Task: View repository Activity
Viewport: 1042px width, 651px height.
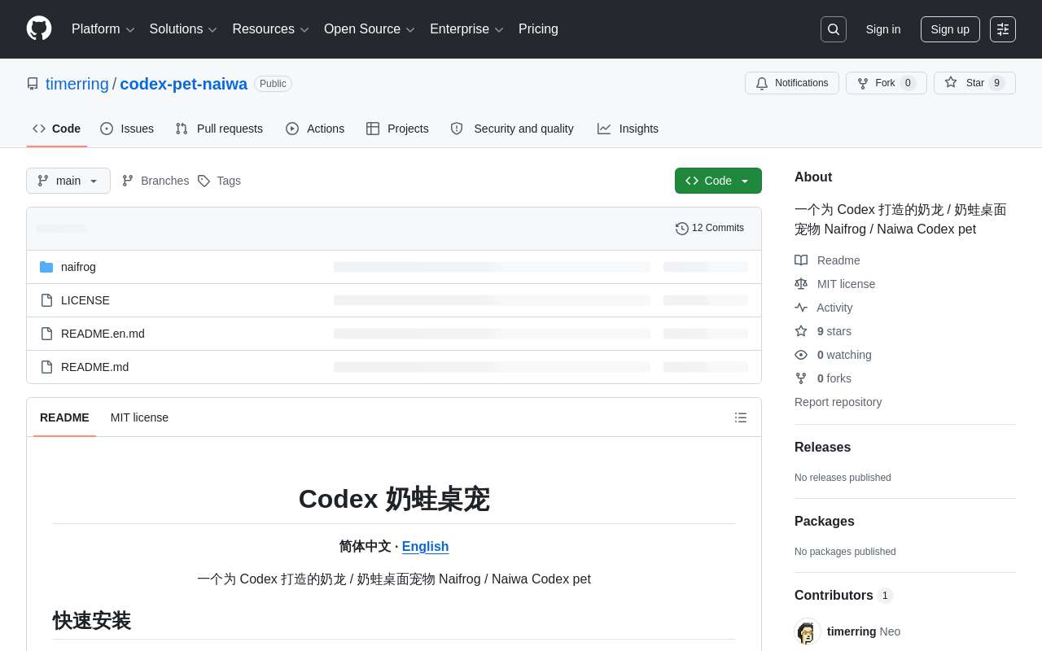Action: click(x=834, y=308)
